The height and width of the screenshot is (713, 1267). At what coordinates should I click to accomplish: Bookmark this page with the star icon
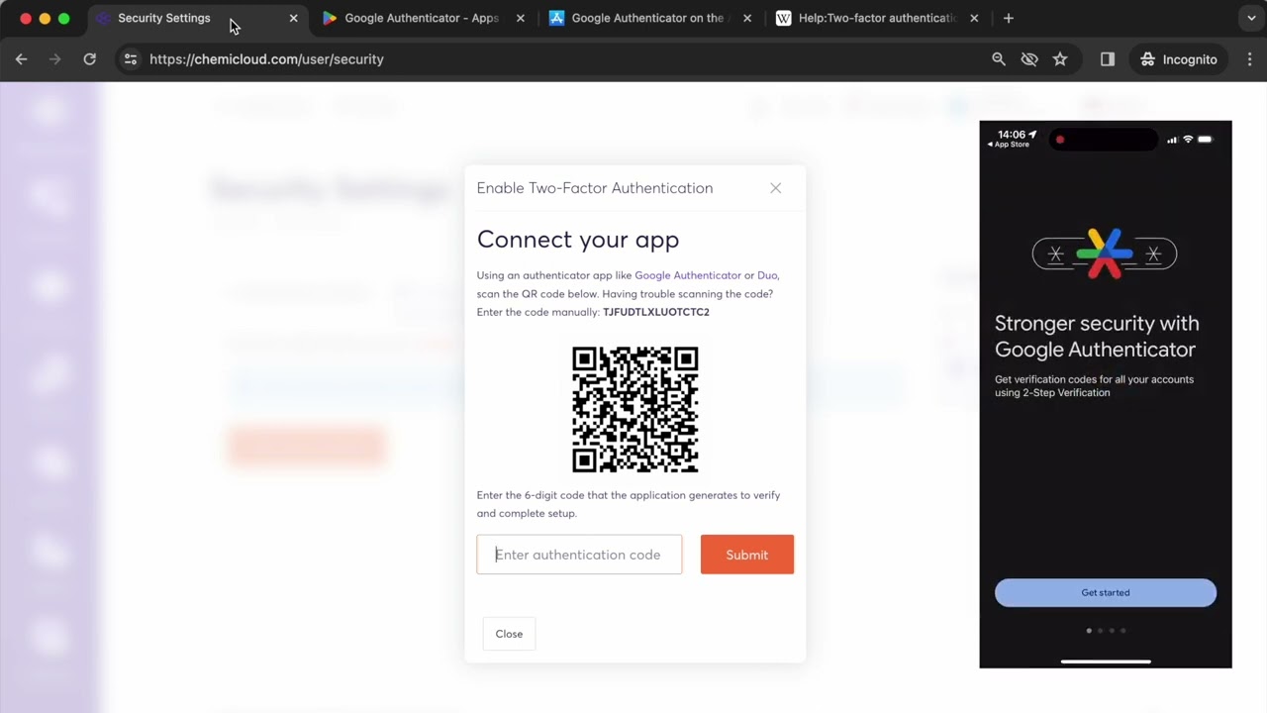point(1060,59)
